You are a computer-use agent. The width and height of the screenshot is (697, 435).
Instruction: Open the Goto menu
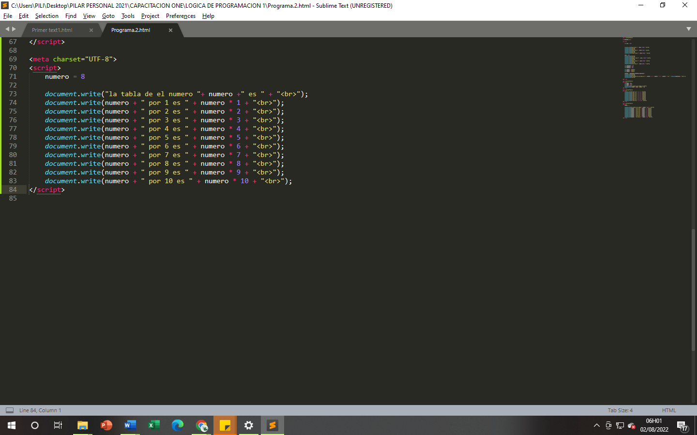pyautogui.click(x=108, y=16)
